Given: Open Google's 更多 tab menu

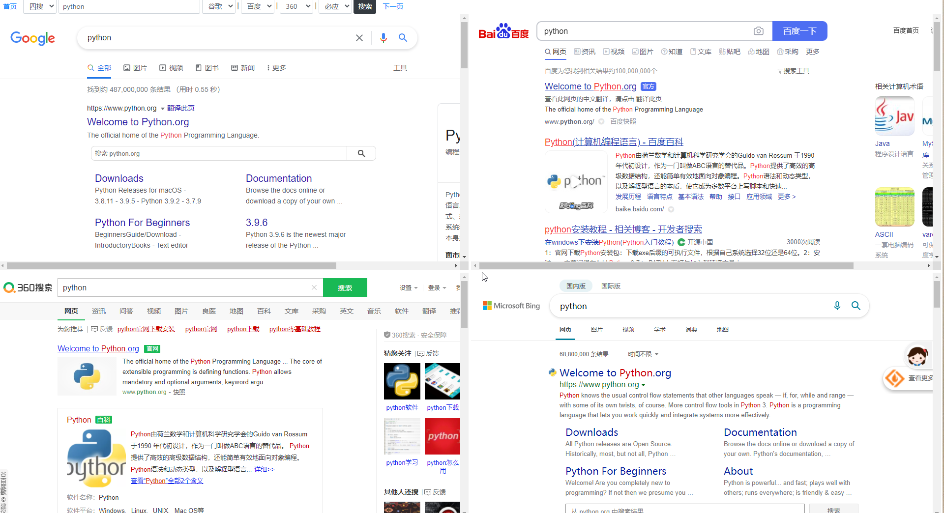Looking at the screenshot, I should click(276, 68).
